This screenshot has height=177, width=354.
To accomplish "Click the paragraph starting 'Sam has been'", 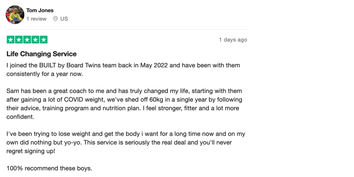I will [x=124, y=104].
